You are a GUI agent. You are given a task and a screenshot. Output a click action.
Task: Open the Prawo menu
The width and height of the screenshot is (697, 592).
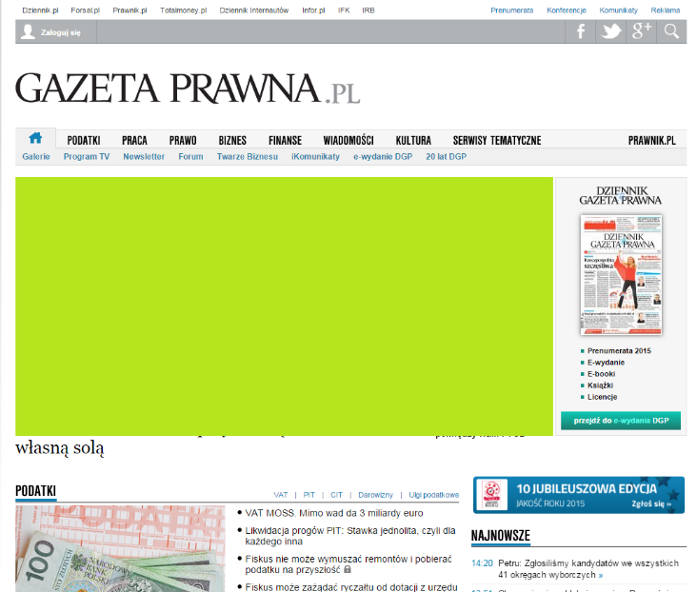pyautogui.click(x=183, y=141)
